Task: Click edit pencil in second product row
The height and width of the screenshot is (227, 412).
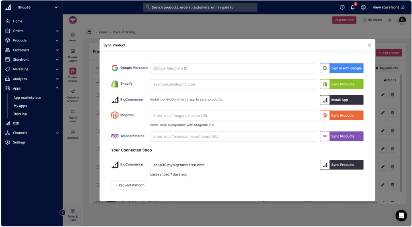Action: (383, 112)
